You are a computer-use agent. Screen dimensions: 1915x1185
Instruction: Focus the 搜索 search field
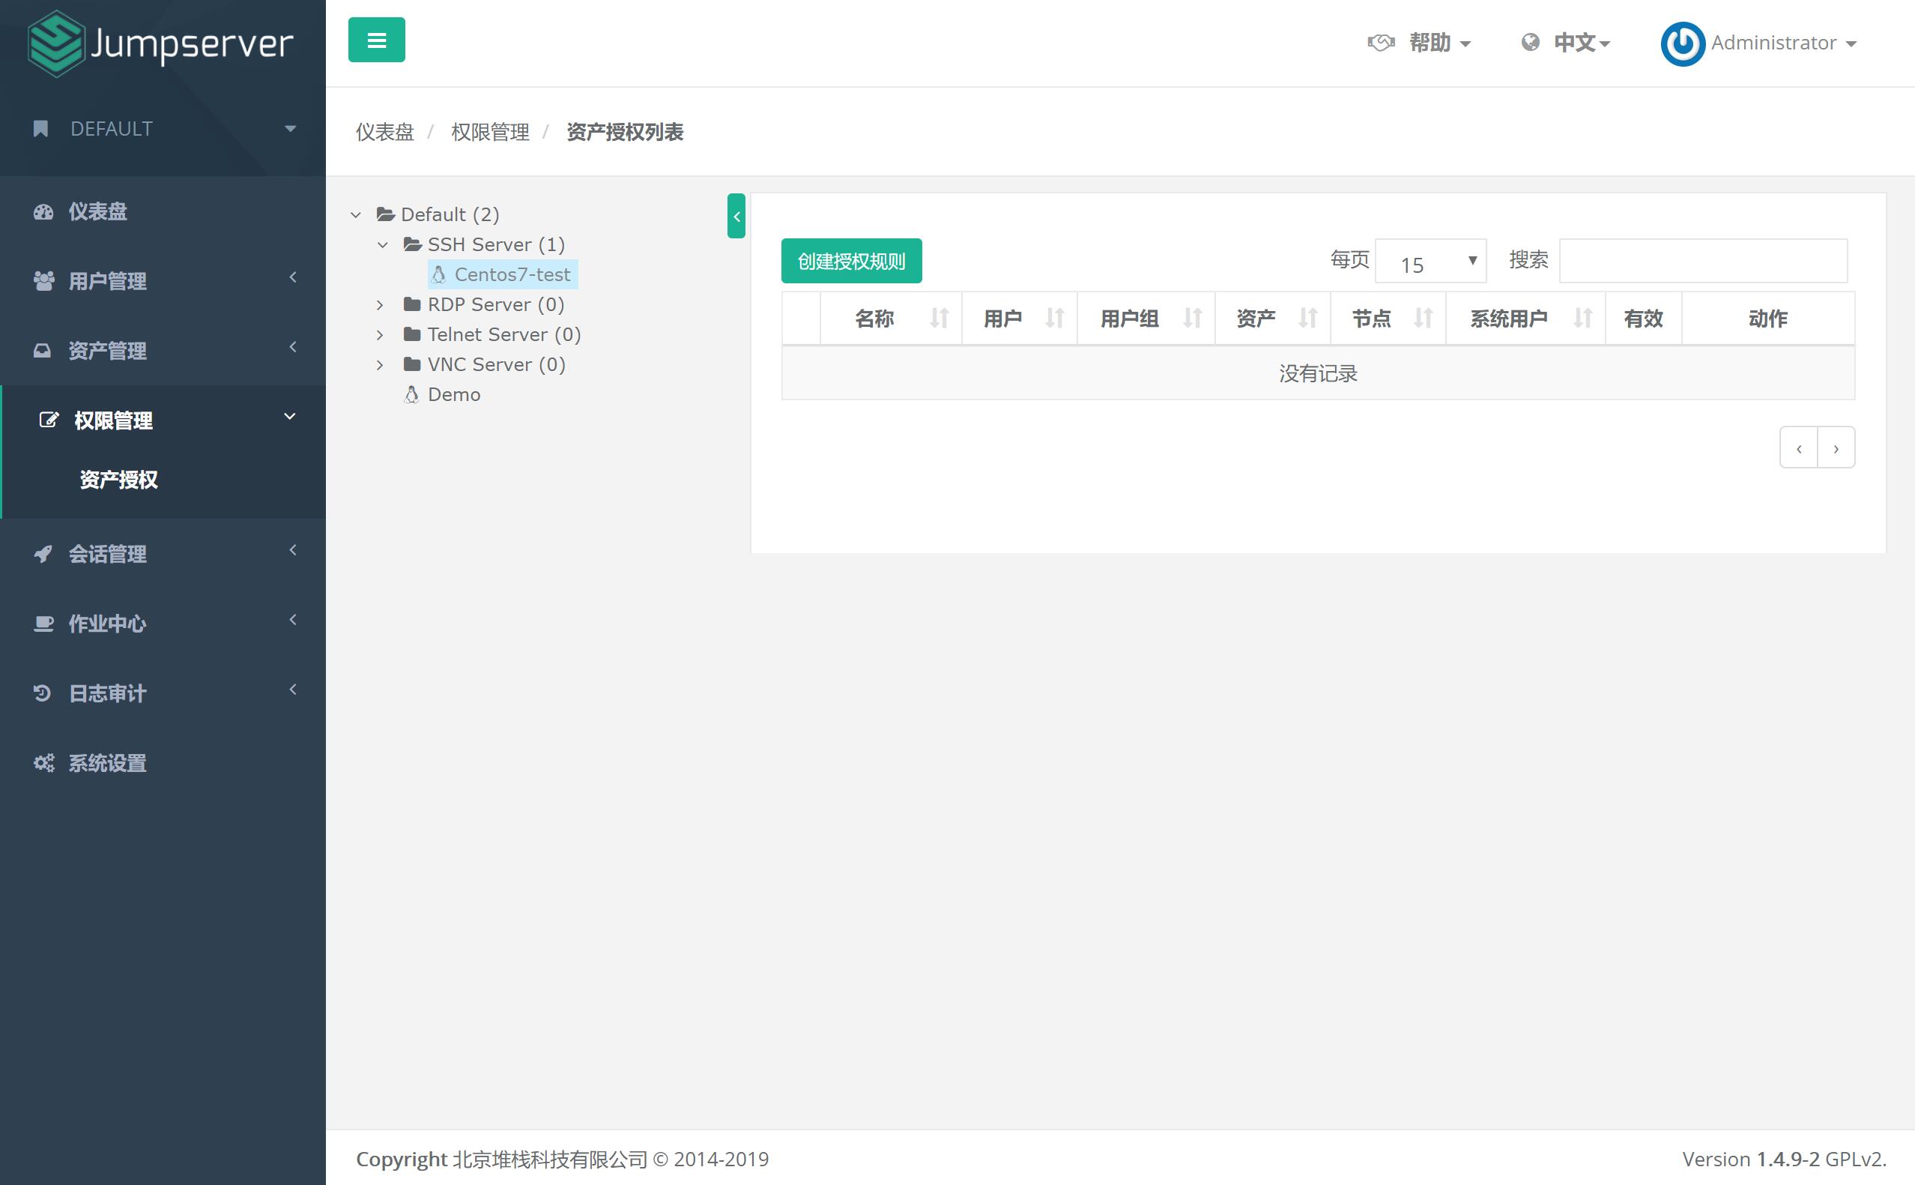(x=1703, y=261)
